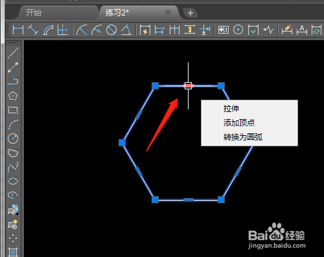Click the Dimension Space tool
The height and width of the screenshot is (257, 324).
coord(190,30)
